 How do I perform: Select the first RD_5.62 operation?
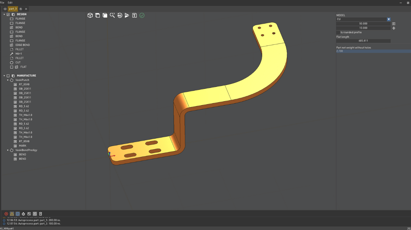tap(24, 106)
